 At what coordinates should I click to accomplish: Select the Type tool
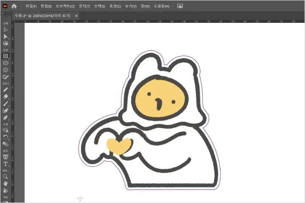click(x=6, y=164)
